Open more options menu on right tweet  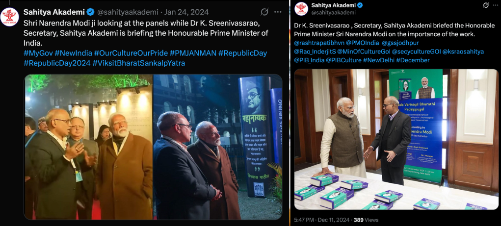[495, 5]
